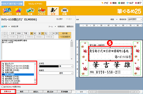Click the black 文字色 color swatch

[49, 66]
